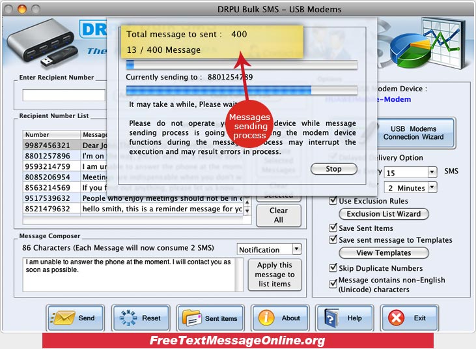This screenshot has height=349, width=476.
Task: Open the Exclusion List Wizard
Action: (x=384, y=214)
